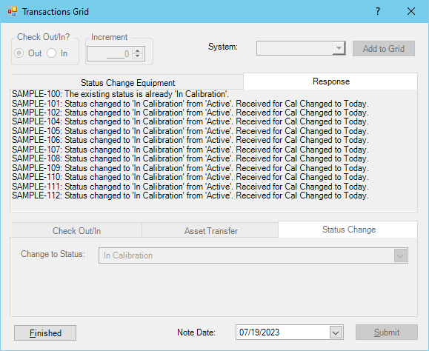Click the Finished button

(45, 333)
